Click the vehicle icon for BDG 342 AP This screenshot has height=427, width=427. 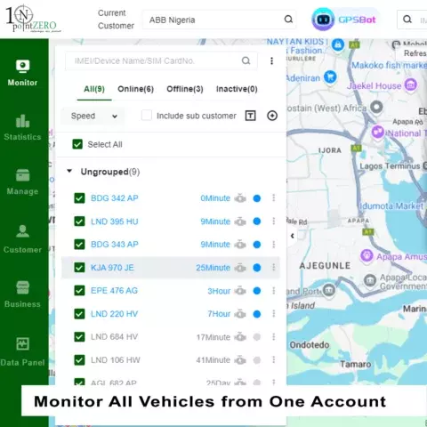coord(240,198)
